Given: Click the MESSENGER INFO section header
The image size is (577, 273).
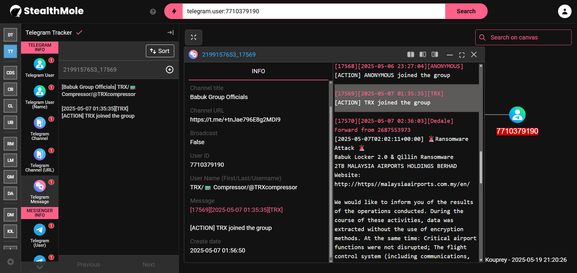Looking at the screenshot, I should tap(40, 213).
